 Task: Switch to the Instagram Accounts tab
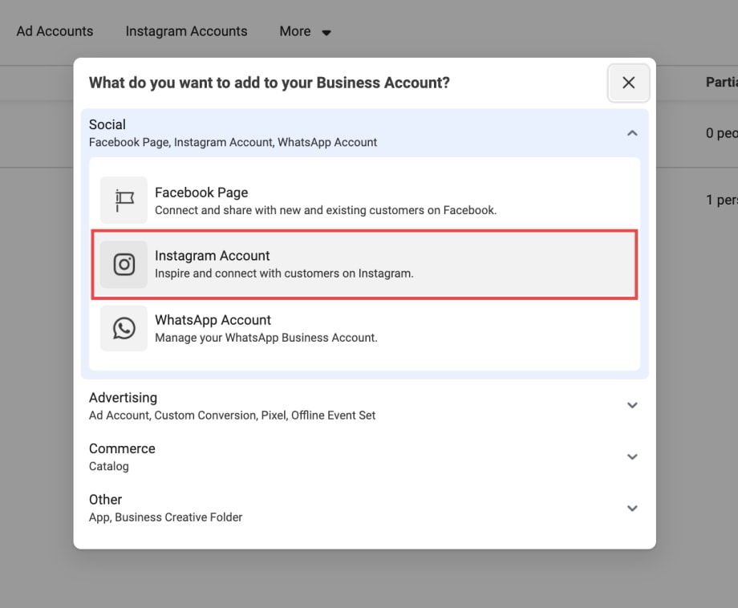click(x=186, y=31)
